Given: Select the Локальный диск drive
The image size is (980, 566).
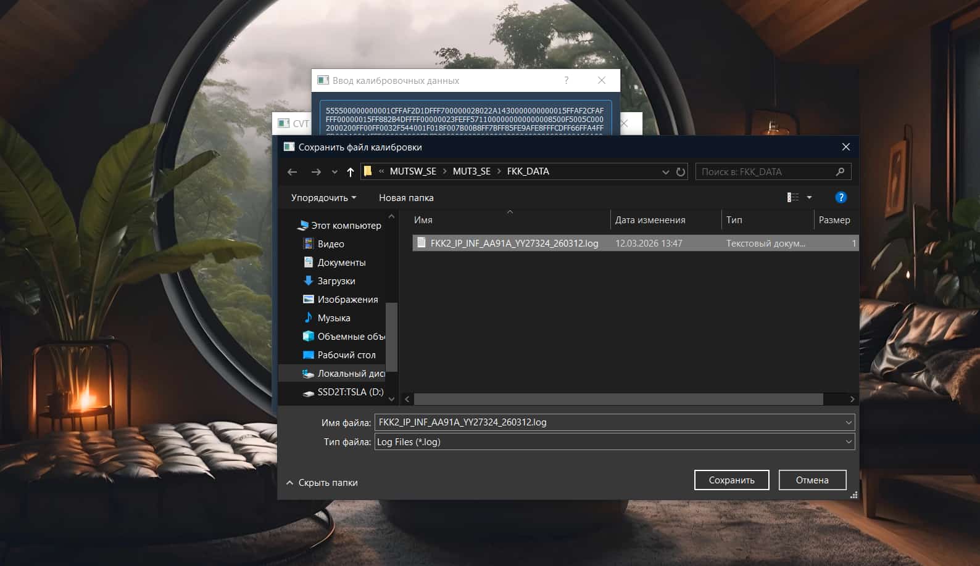Looking at the screenshot, I should coord(344,374).
